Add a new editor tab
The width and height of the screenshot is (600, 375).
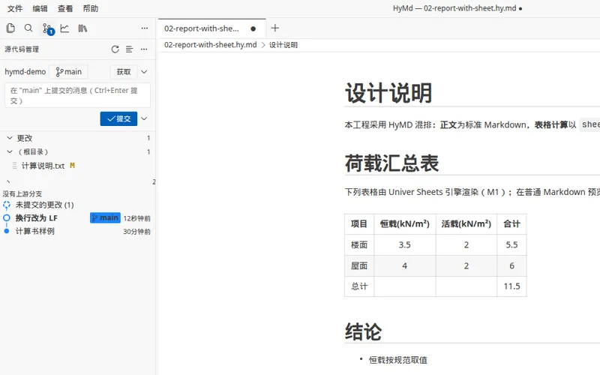[274, 28]
